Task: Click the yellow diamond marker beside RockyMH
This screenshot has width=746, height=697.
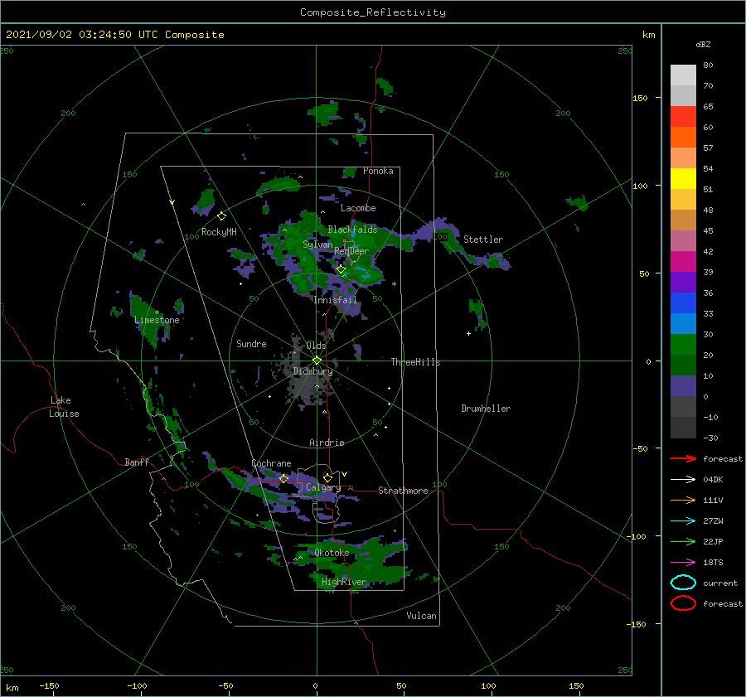Action: 221,216
